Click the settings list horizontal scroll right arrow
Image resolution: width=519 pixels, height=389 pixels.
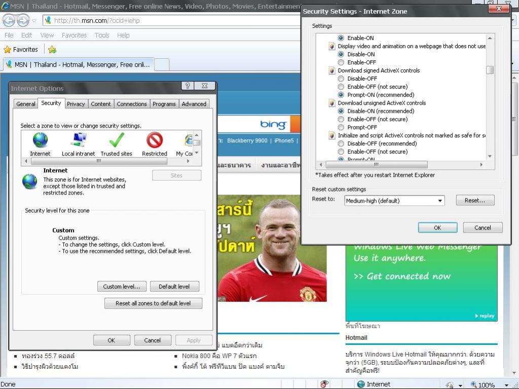[481, 165]
